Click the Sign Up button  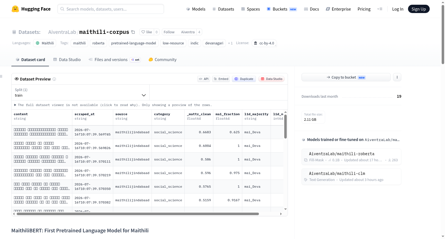click(419, 9)
